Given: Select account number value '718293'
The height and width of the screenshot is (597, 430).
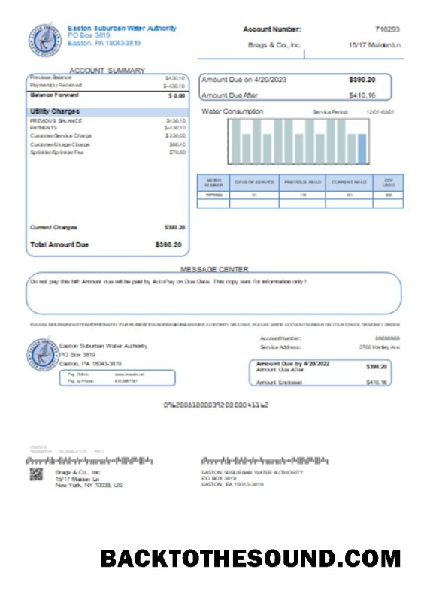Looking at the screenshot, I should point(387,29).
